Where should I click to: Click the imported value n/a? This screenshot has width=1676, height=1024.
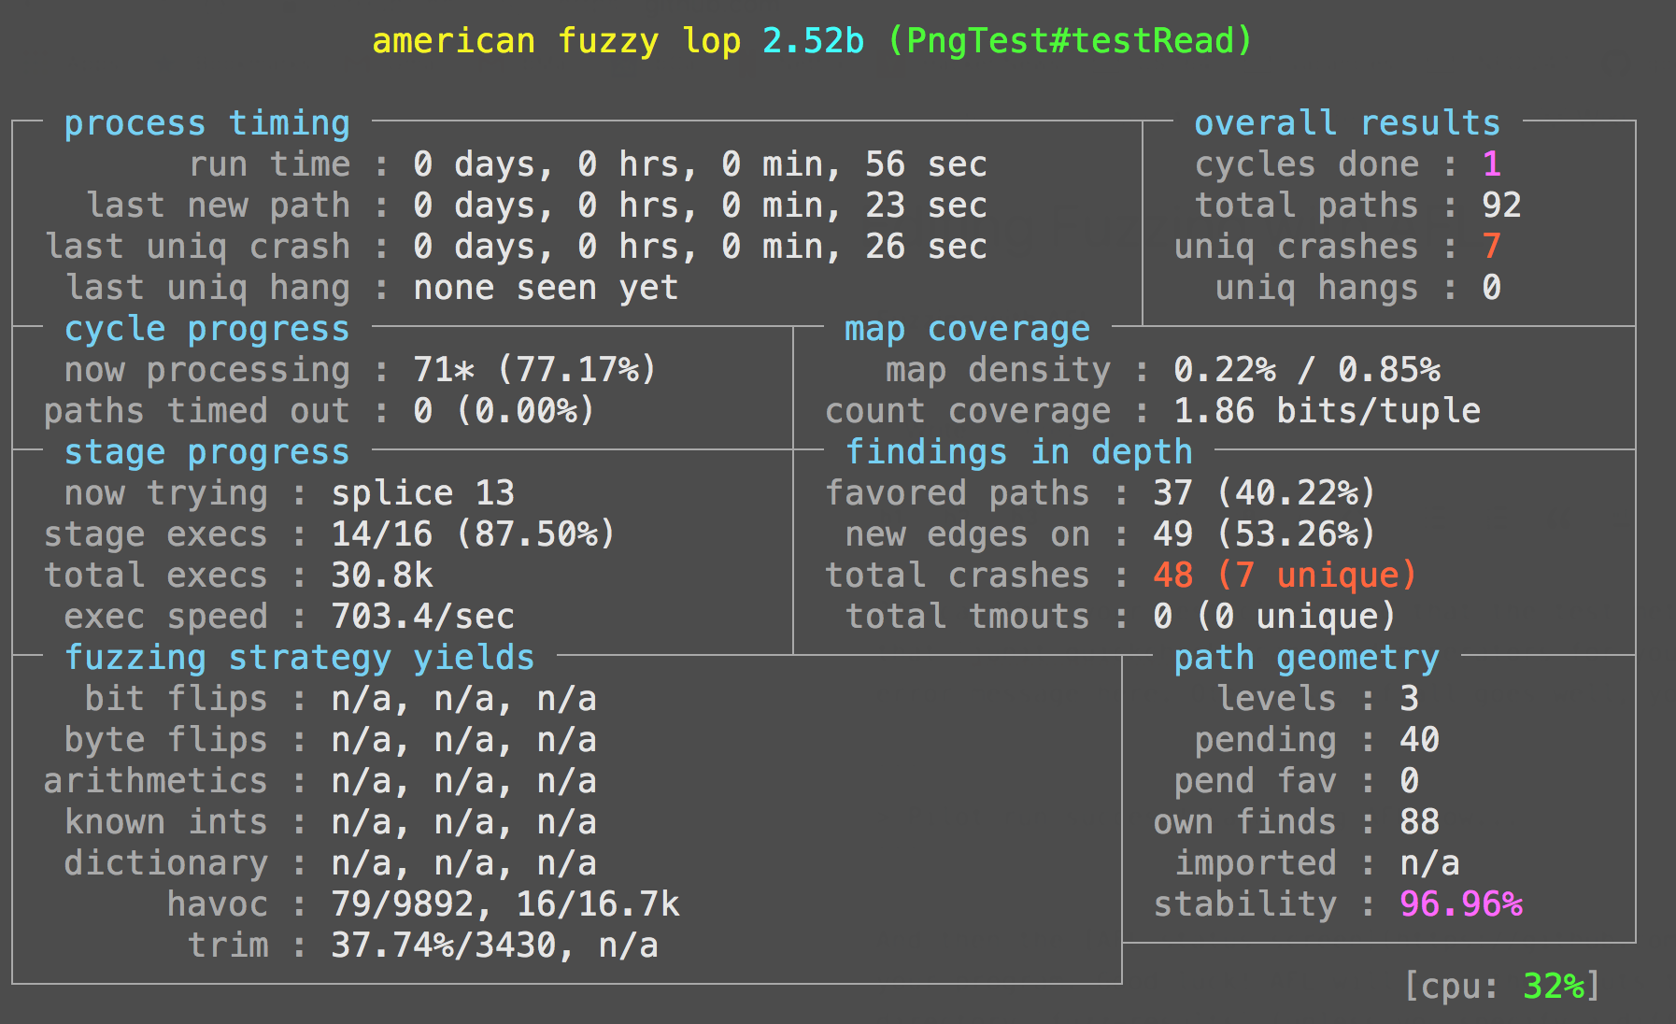[x=1429, y=863]
